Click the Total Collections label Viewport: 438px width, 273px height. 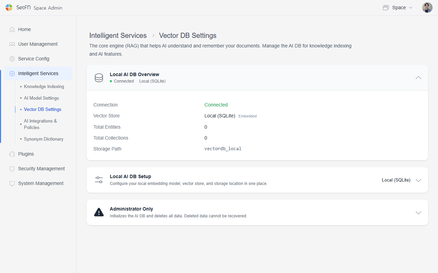(111, 138)
